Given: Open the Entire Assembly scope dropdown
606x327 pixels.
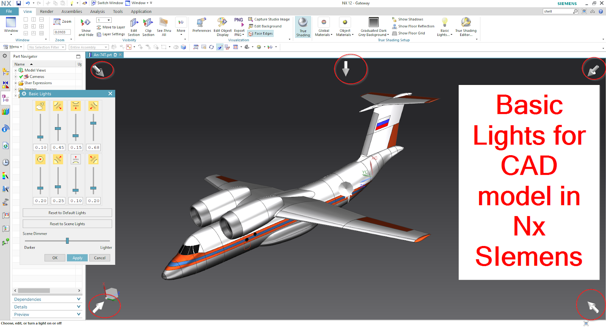Looking at the screenshot, I should pyautogui.click(x=89, y=47).
